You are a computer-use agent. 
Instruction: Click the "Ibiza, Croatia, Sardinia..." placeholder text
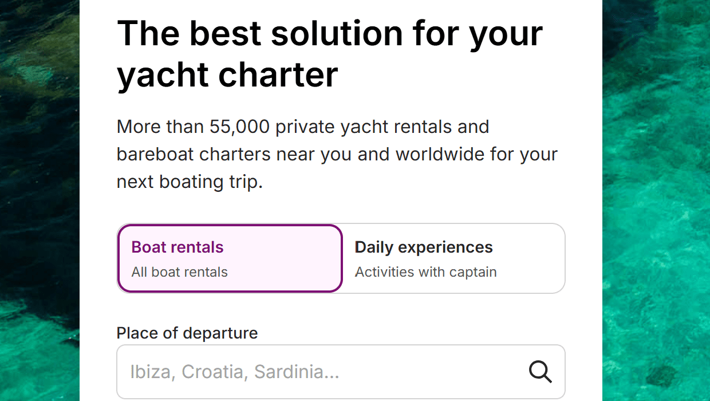pos(235,372)
